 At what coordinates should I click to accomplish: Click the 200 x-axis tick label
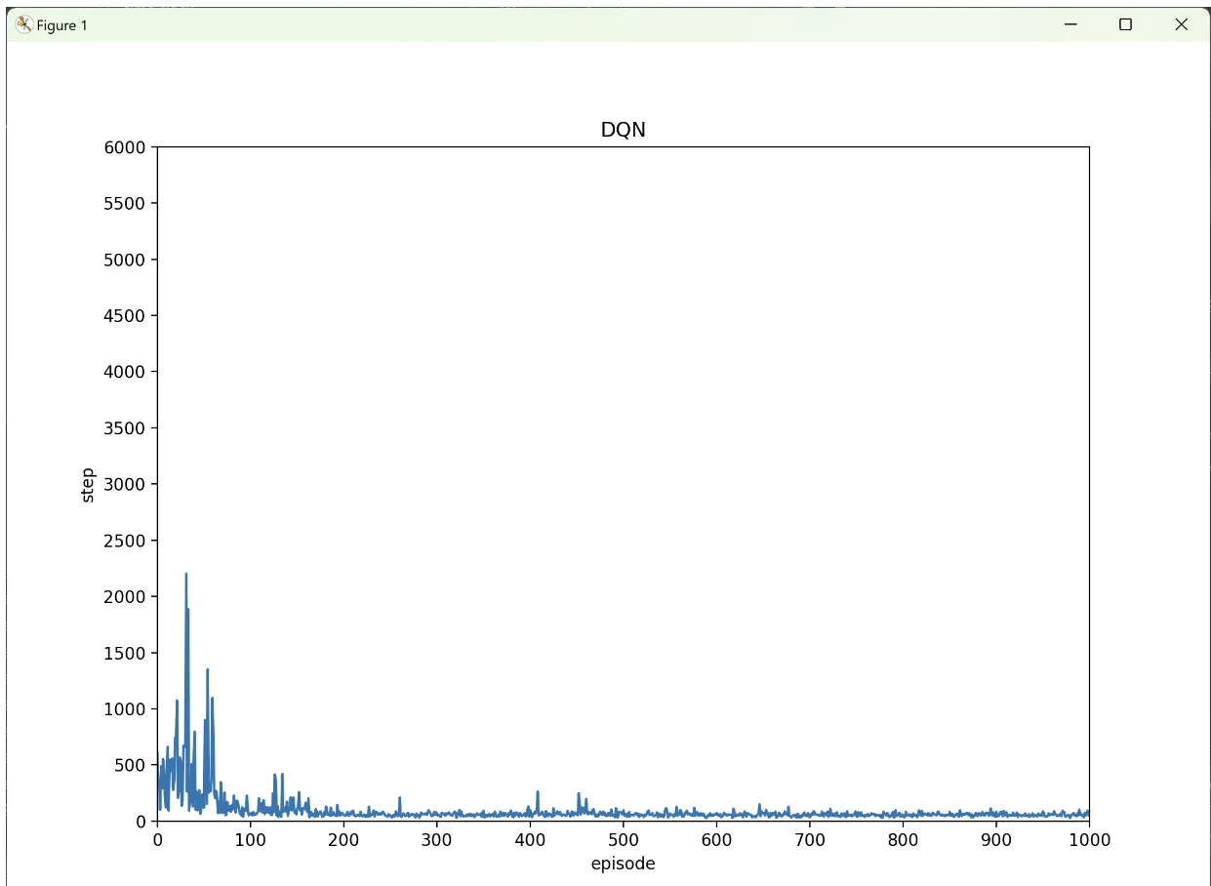click(x=343, y=839)
